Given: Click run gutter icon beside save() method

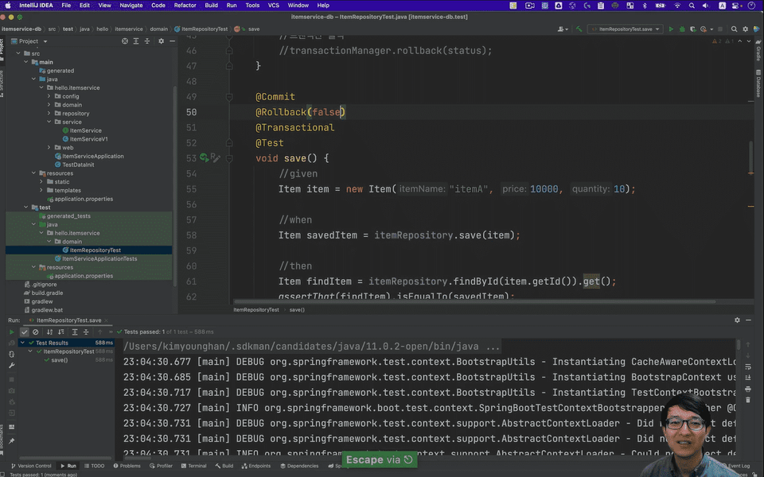Looking at the screenshot, I should pyautogui.click(x=205, y=158).
